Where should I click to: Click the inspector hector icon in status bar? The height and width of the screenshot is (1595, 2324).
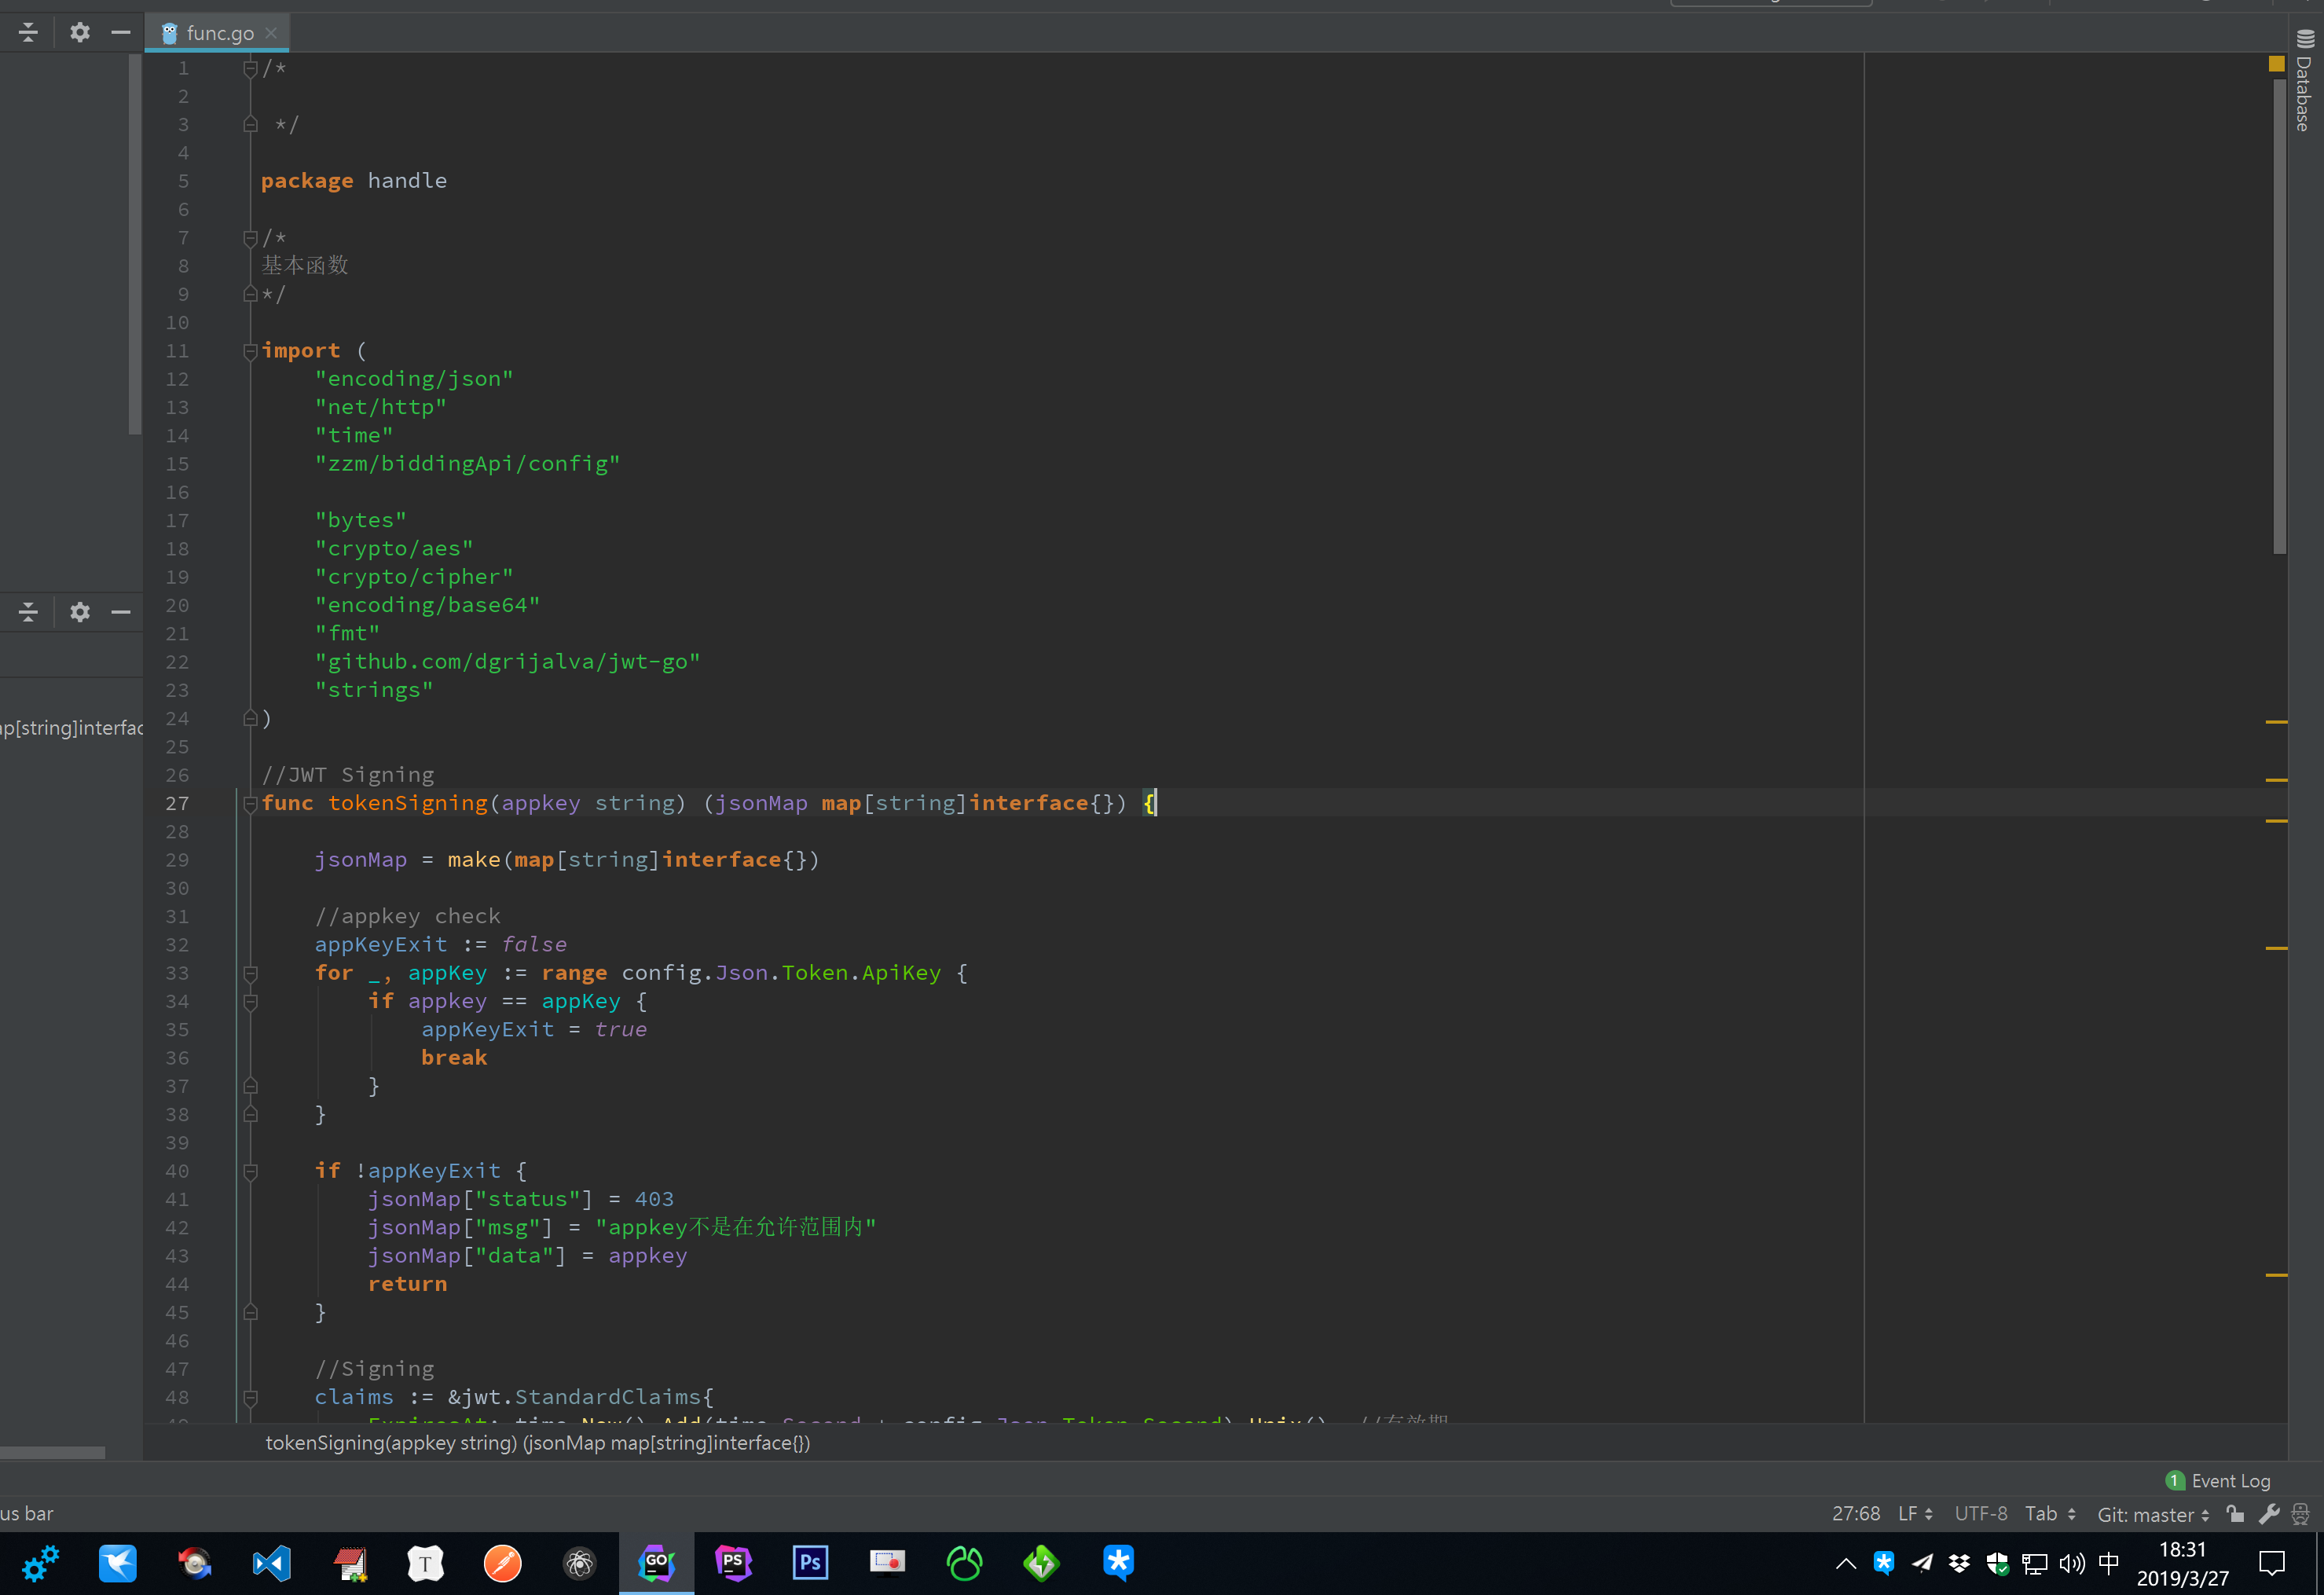click(2300, 1514)
